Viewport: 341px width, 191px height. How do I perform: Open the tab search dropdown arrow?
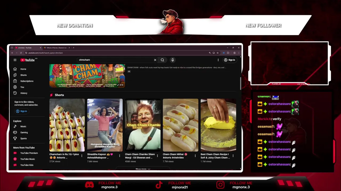pos(12,48)
